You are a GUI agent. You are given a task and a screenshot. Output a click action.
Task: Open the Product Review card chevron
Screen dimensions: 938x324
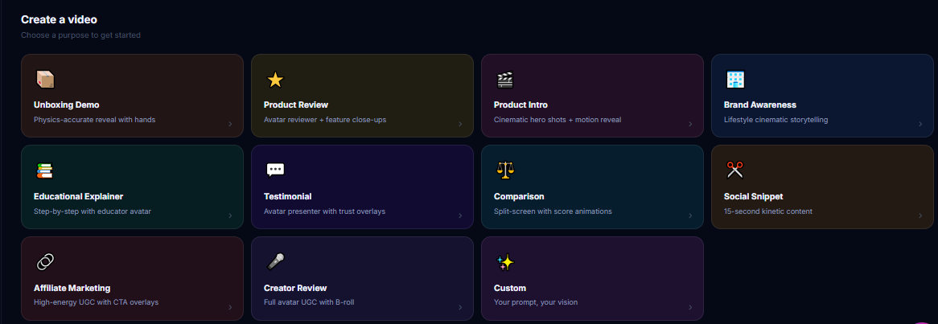point(460,125)
